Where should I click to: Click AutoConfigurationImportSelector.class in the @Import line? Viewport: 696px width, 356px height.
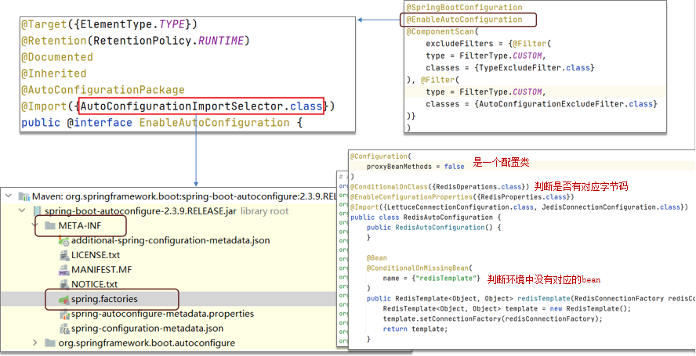click(201, 106)
